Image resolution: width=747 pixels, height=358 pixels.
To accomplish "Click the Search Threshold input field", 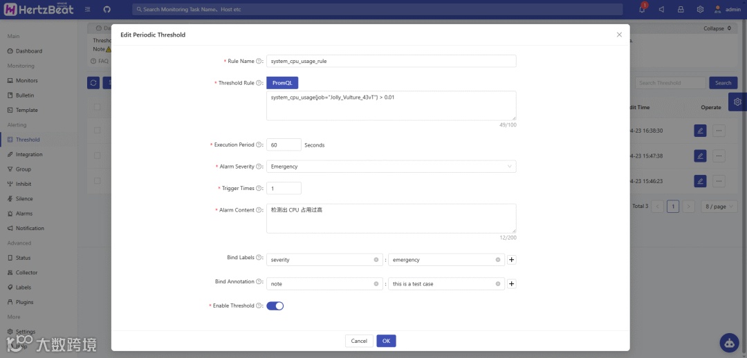I will (670, 83).
